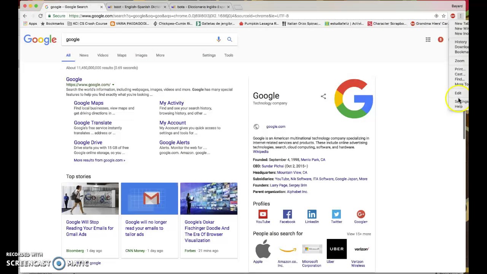Open the Sundar Pichai CEO link

pos(273,166)
